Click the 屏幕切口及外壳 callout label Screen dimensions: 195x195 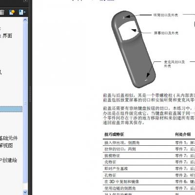coord(166,33)
